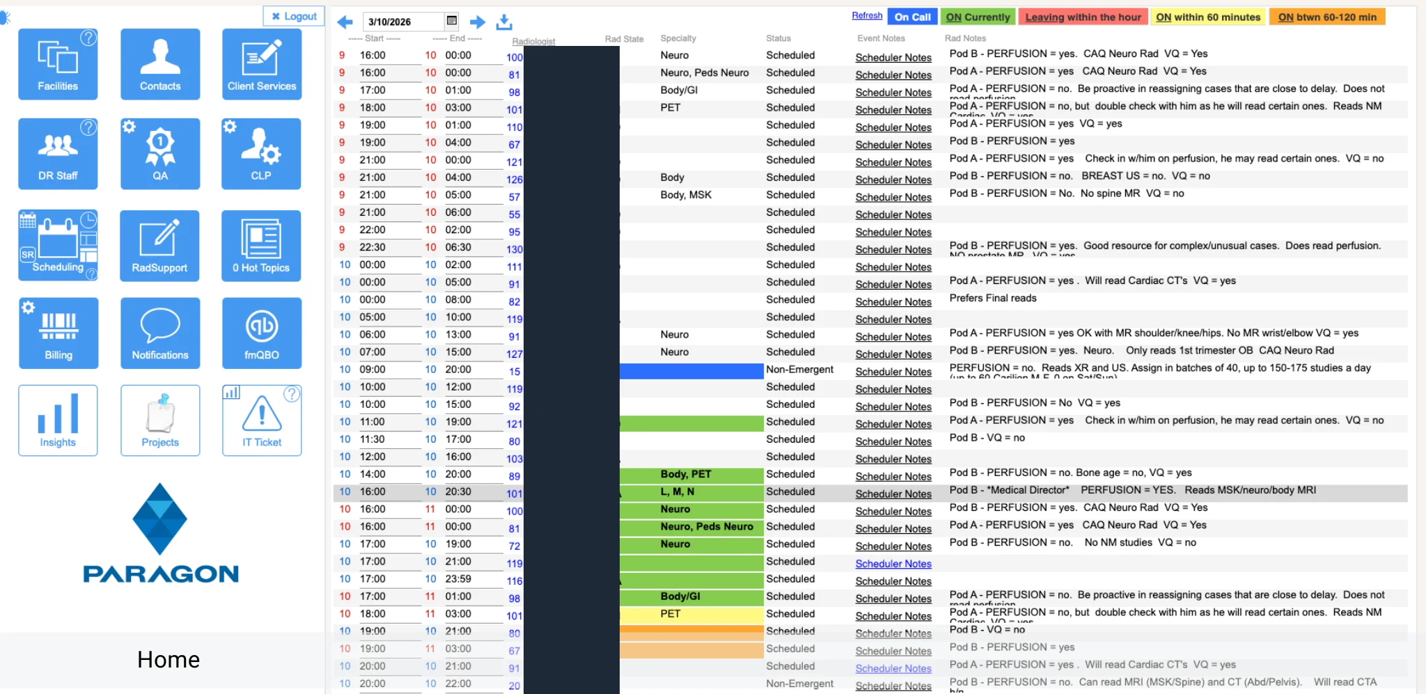View the 0 Hot Topics tile
This screenshot has width=1426, height=694.
click(x=261, y=246)
